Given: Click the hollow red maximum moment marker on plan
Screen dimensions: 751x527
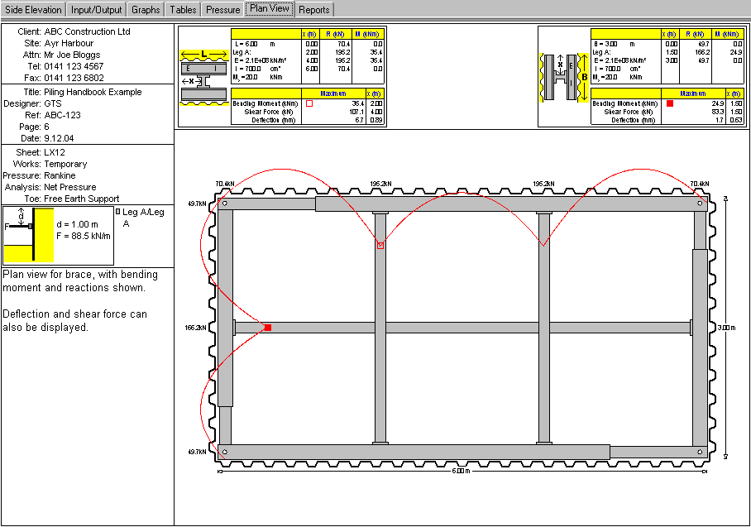Looking at the screenshot, I should click(380, 246).
